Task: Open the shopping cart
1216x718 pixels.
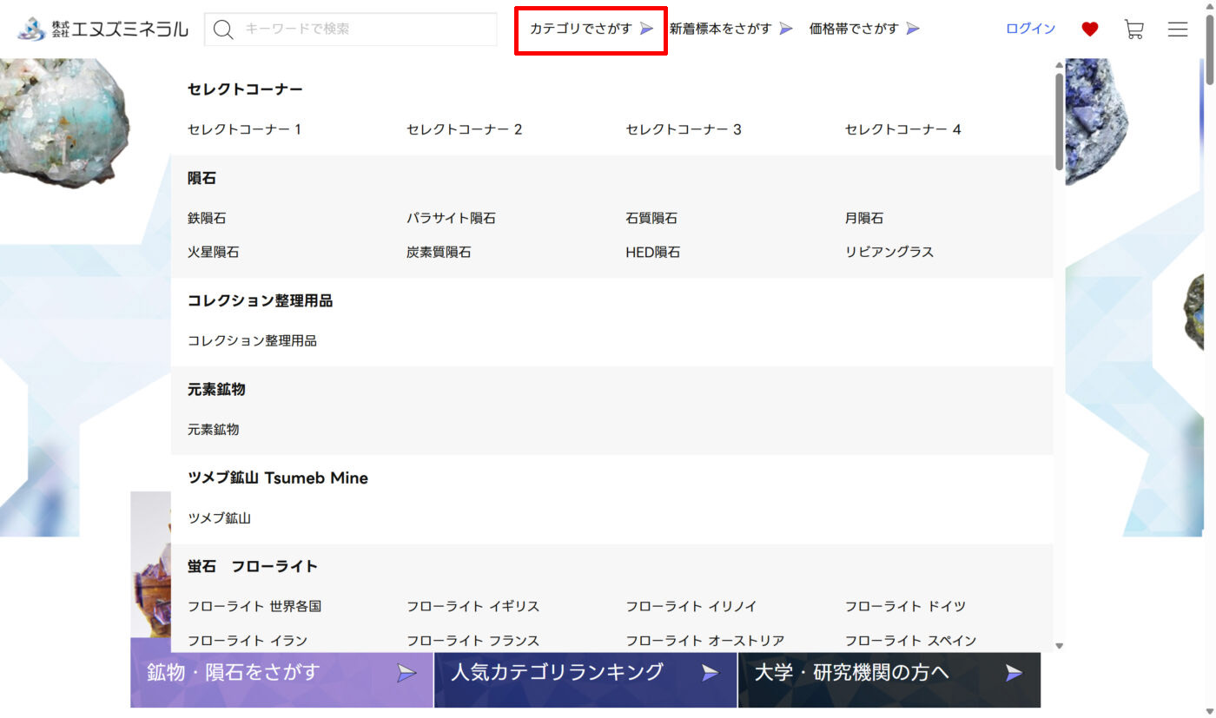Action: point(1133,30)
